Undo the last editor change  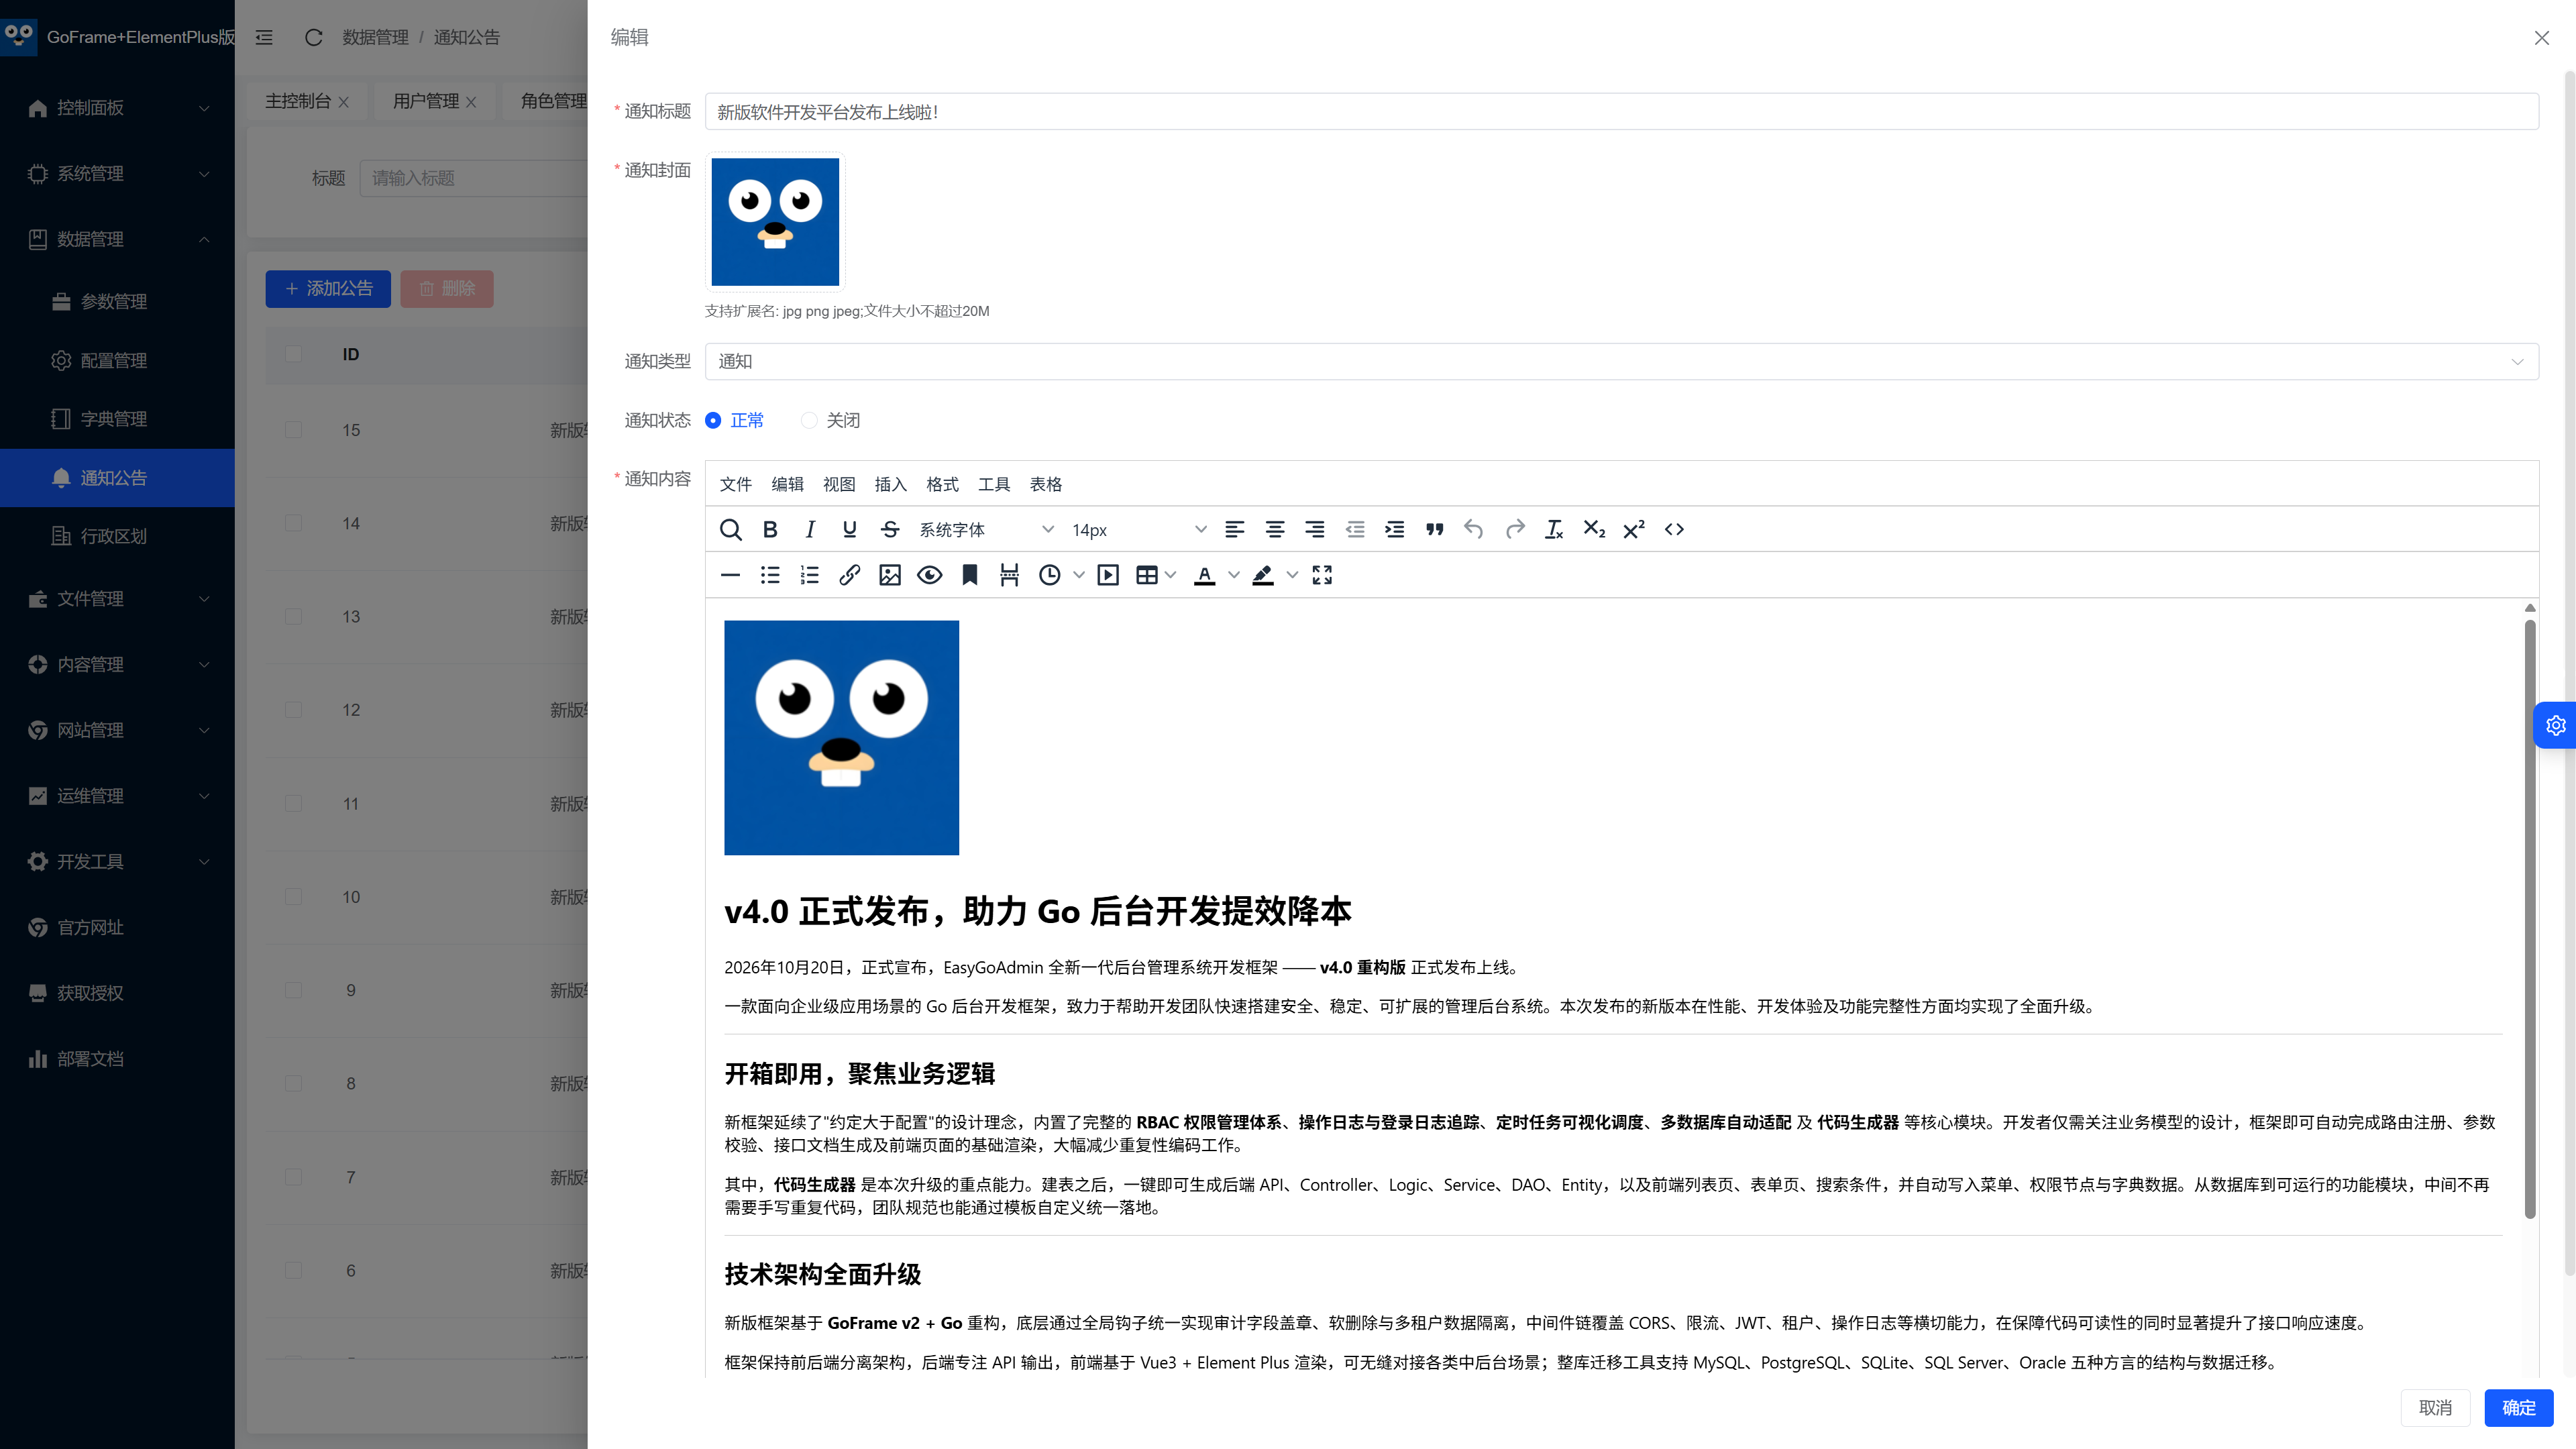(x=1474, y=530)
